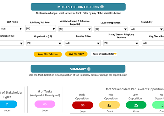Click the green Low Opposition count 35
Screen dimensions: 164x116
(136, 105)
